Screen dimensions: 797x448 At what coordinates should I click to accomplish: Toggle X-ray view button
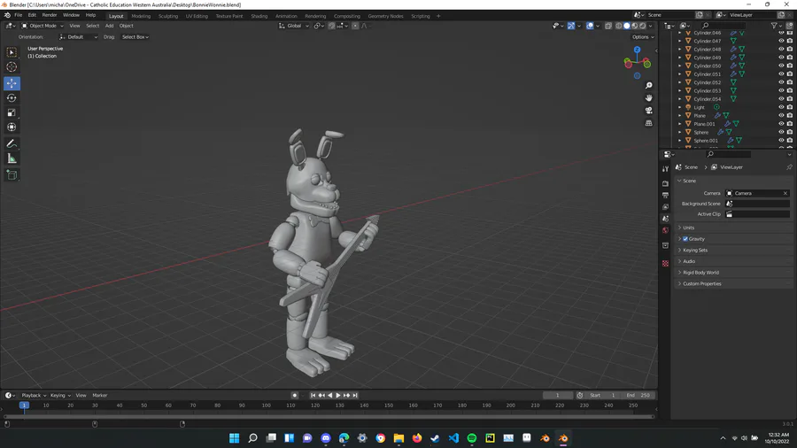pyautogui.click(x=607, y=26)
